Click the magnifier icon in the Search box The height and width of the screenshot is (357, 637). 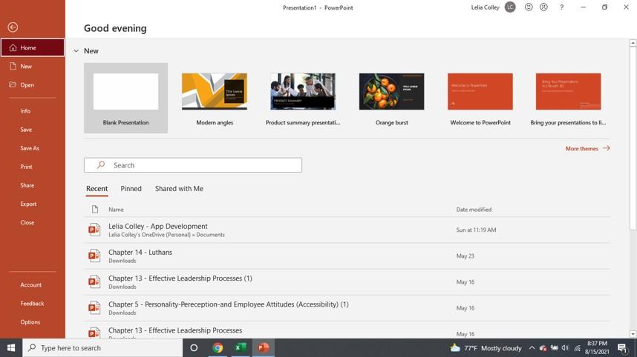[101, 165]
